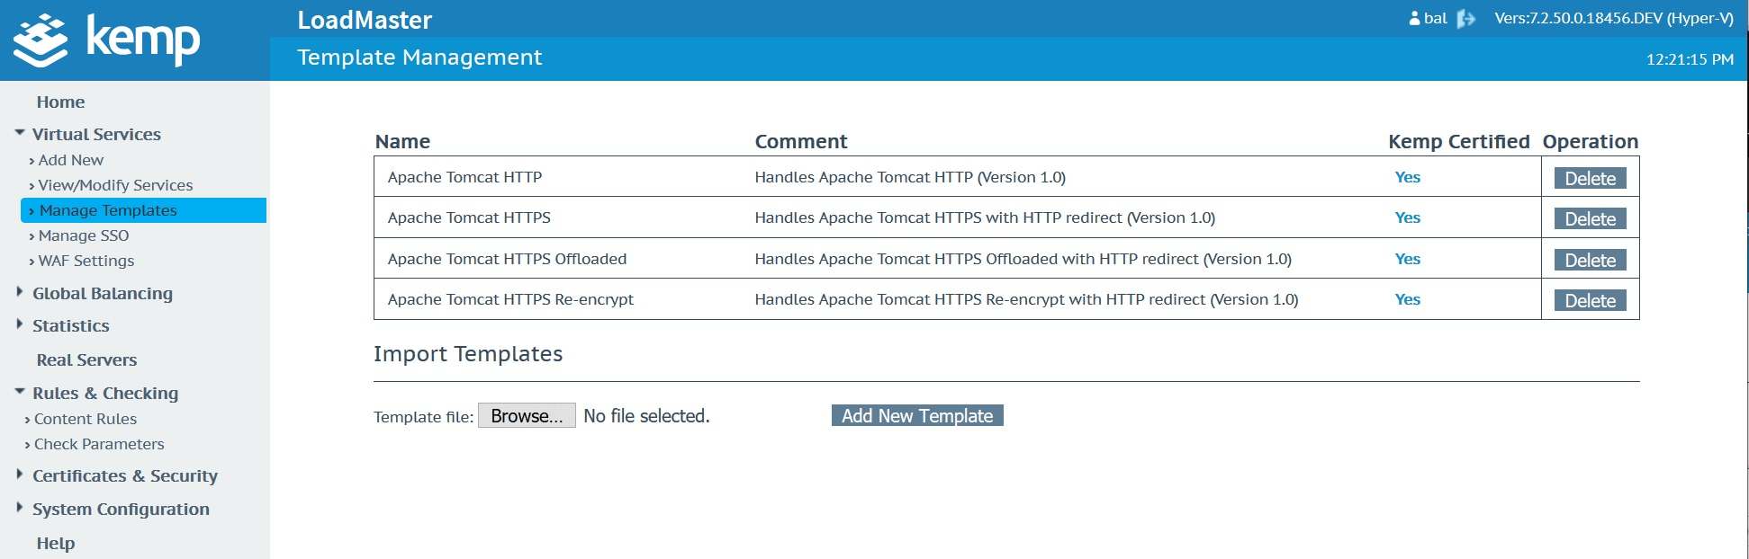1749x559 pixels.
Task: Click the Kemp logo icon
Action: (x=41, y=40)
